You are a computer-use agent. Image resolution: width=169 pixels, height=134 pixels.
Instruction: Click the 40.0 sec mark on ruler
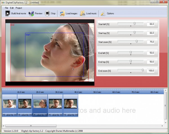(x=78, y=92)
